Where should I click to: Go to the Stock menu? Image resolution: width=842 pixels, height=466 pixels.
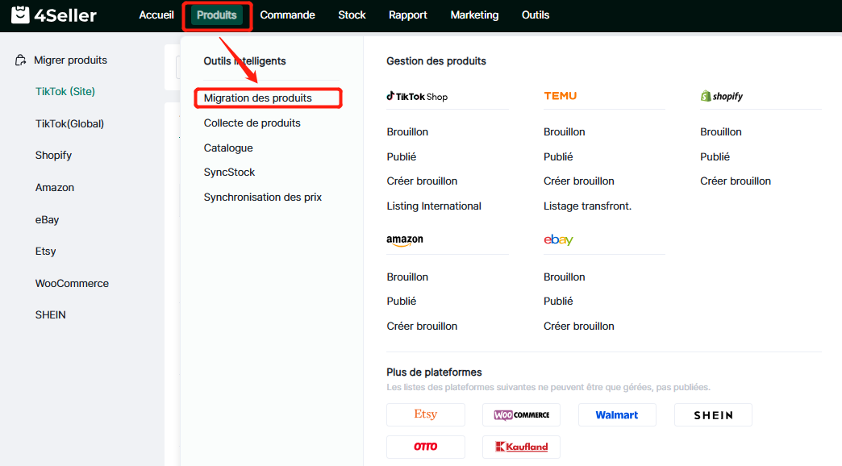pos(352,15)
